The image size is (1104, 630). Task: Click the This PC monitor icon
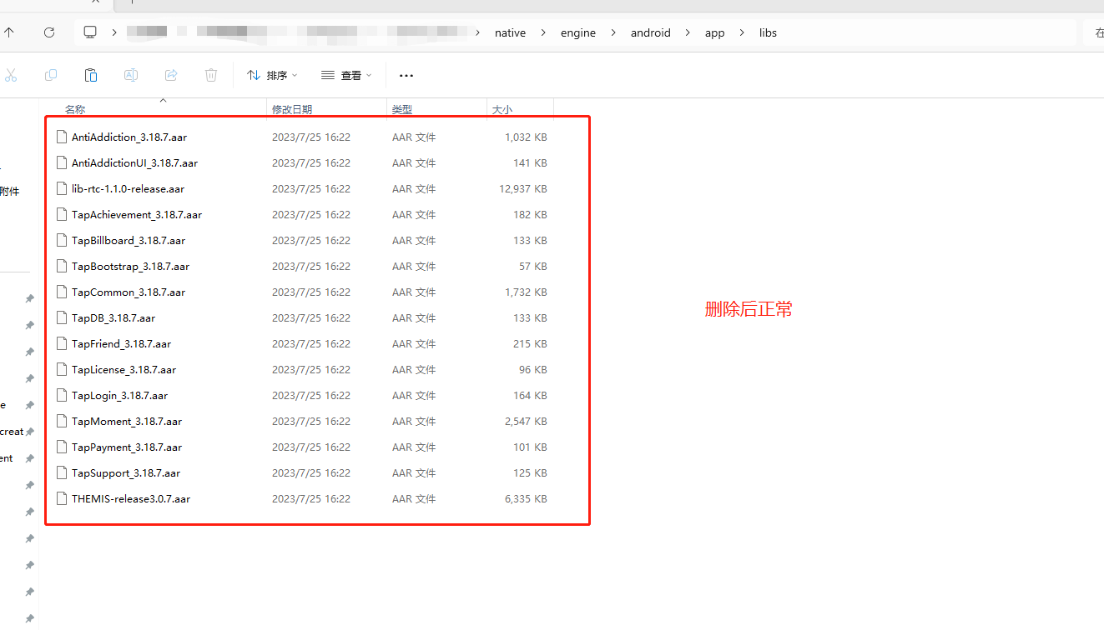pyautogui.click(x=90, y=32)
